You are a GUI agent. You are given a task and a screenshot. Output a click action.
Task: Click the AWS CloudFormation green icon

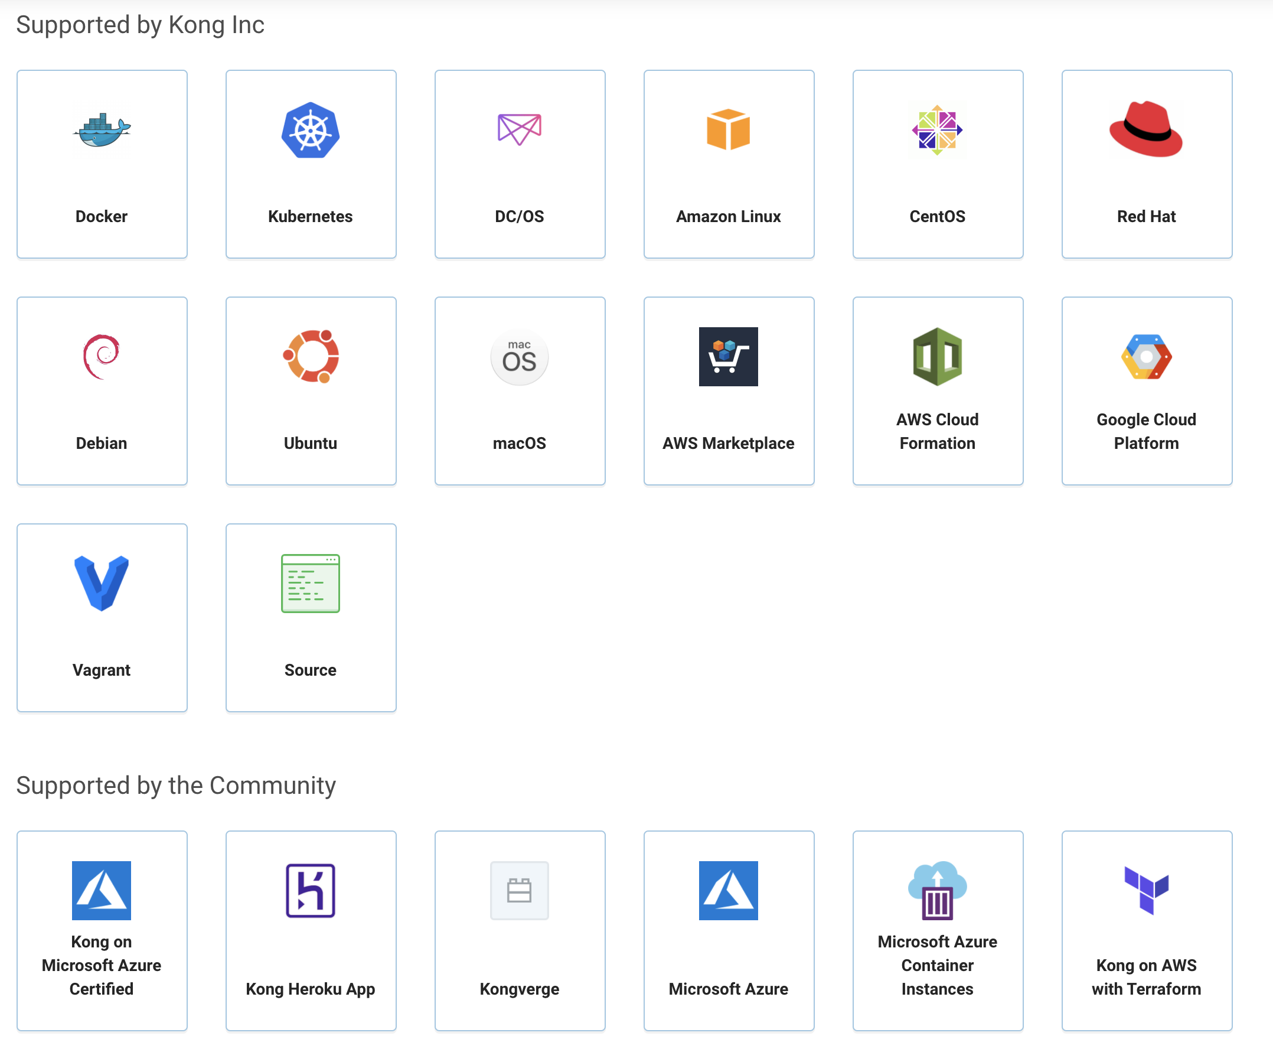(x=937, y=357)
